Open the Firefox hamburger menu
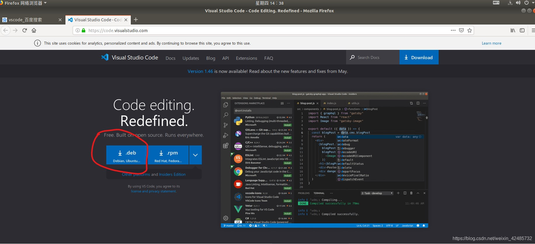This screenshot has width=535, height=244. click(x=533, y=30)
